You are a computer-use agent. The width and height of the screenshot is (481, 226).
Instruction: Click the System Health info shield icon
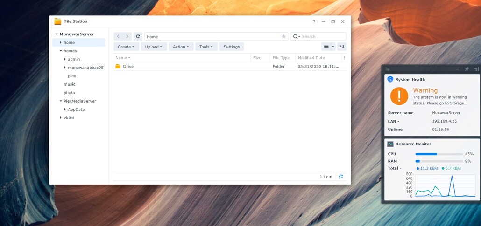click(390, 79)
